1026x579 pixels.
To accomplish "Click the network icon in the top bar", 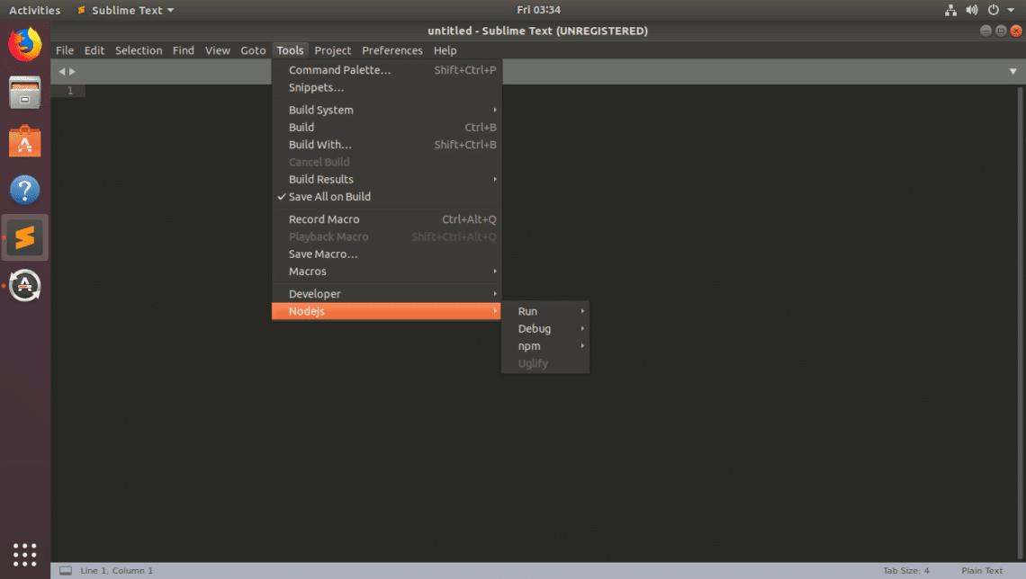I will click(950, 10).
